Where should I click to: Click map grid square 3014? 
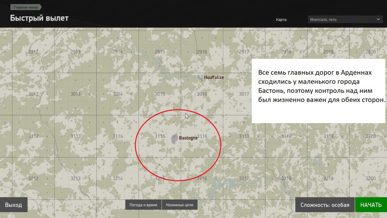click(x=118, y=94)
